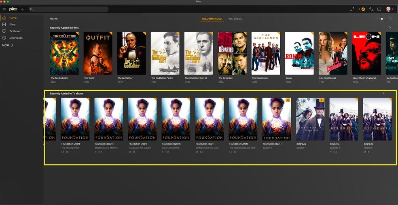Click the unwatched badge 4 on Belgravia
This screenshot has width=398, height=205.
(x=321, y=100)
